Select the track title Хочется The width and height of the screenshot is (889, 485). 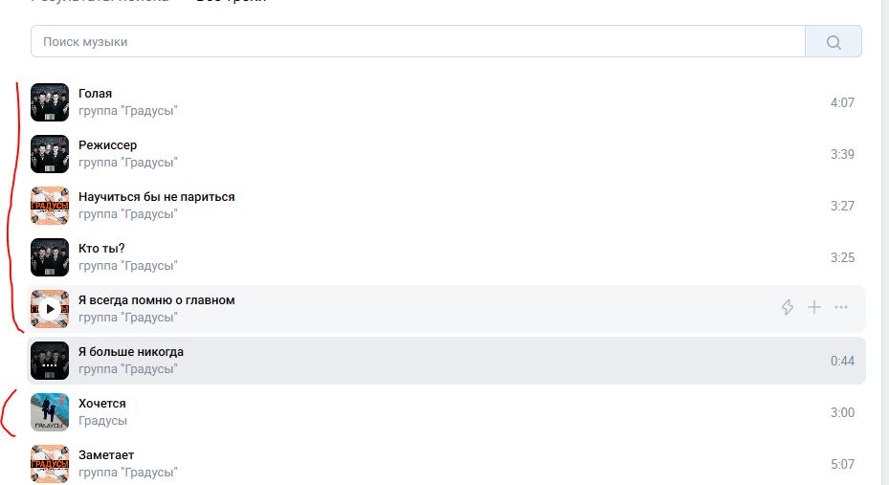pos(102,404)
